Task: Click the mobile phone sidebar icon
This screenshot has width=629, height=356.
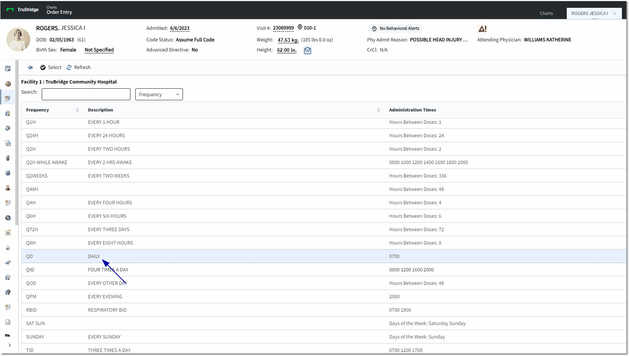Action: [8, 158]
